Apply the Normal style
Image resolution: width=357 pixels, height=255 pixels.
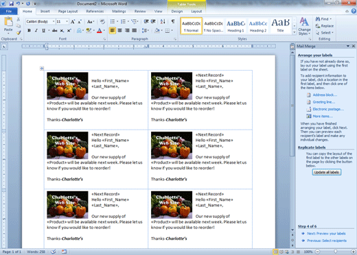coord(191,26)
